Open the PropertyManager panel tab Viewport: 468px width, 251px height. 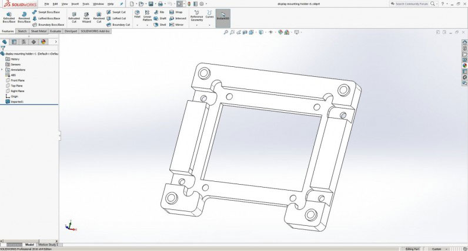pyautogui.click(x=14, y=42)
